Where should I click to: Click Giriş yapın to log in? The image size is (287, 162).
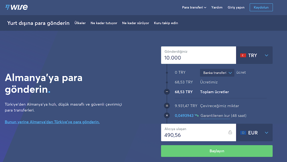coord(236,7)
